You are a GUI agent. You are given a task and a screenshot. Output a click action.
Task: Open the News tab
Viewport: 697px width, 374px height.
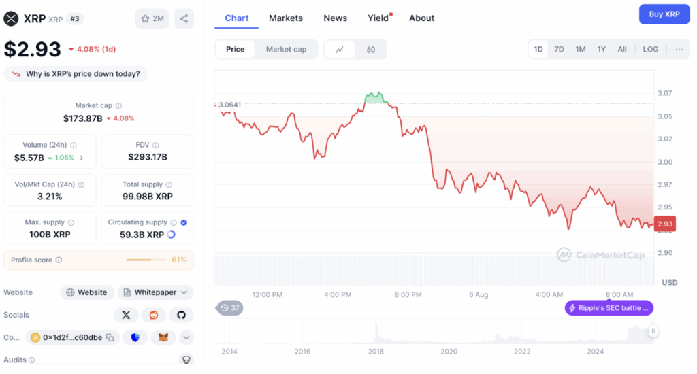[x=335, y=18]
